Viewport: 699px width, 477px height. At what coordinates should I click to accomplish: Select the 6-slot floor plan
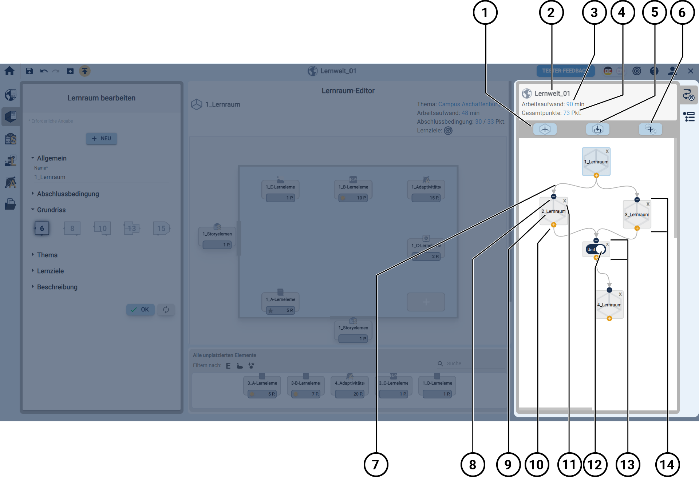tap(42, 228)
